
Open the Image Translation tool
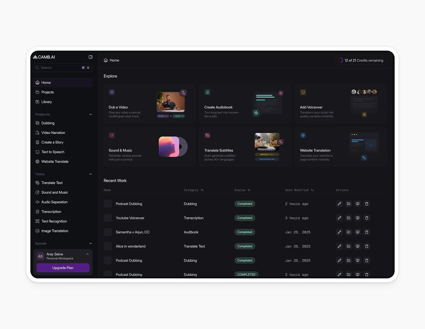click(55, 231)
